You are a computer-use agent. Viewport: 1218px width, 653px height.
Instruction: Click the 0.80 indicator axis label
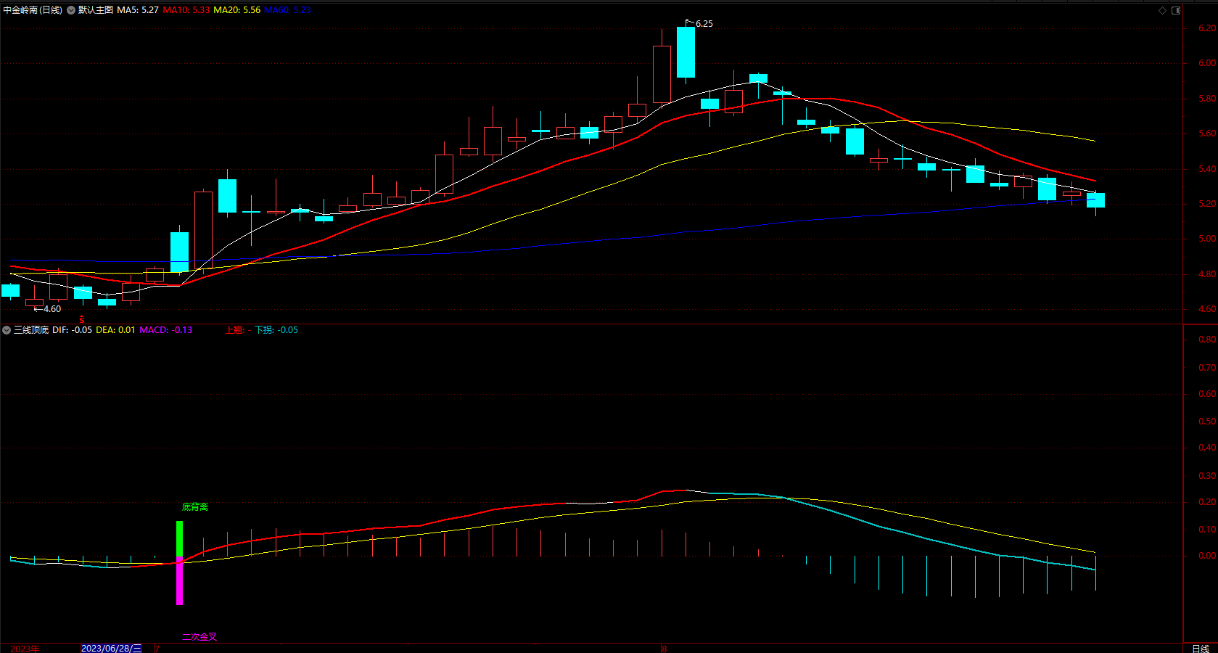coord(1207,340)
